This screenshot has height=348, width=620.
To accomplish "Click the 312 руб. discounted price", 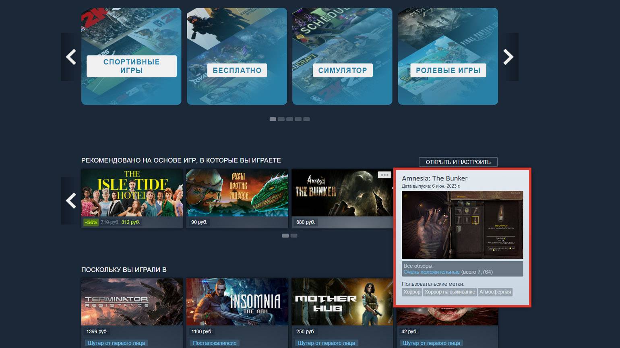I will (x=130, y=222).
